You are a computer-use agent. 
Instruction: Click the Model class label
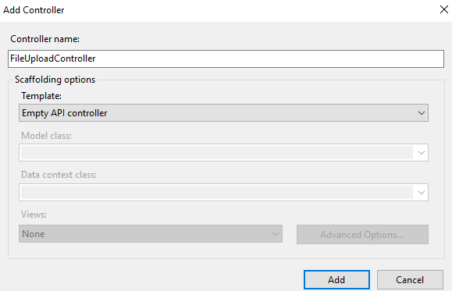[46, 136]
